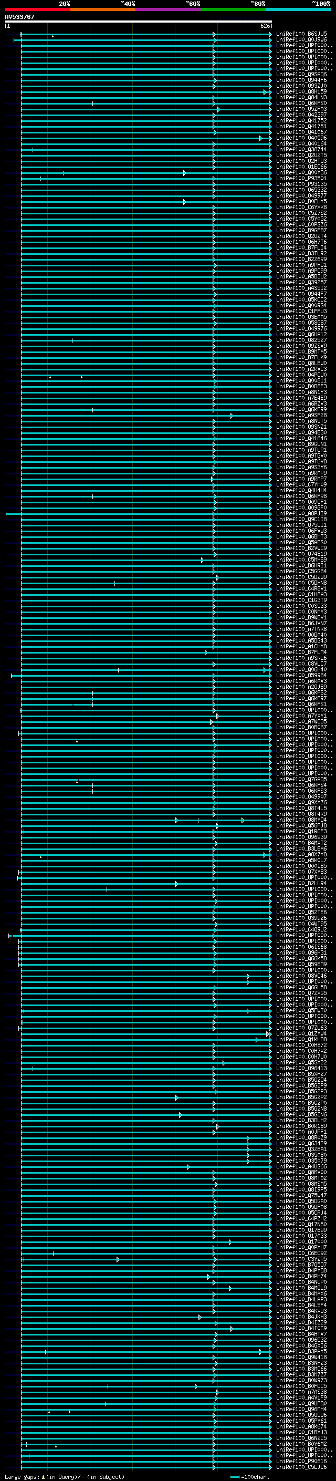Image resolution: width=336 pixels, height=1481 pixels.
Task: Click the orange ~40% identity color bar
Action: [x=103, y=9]
